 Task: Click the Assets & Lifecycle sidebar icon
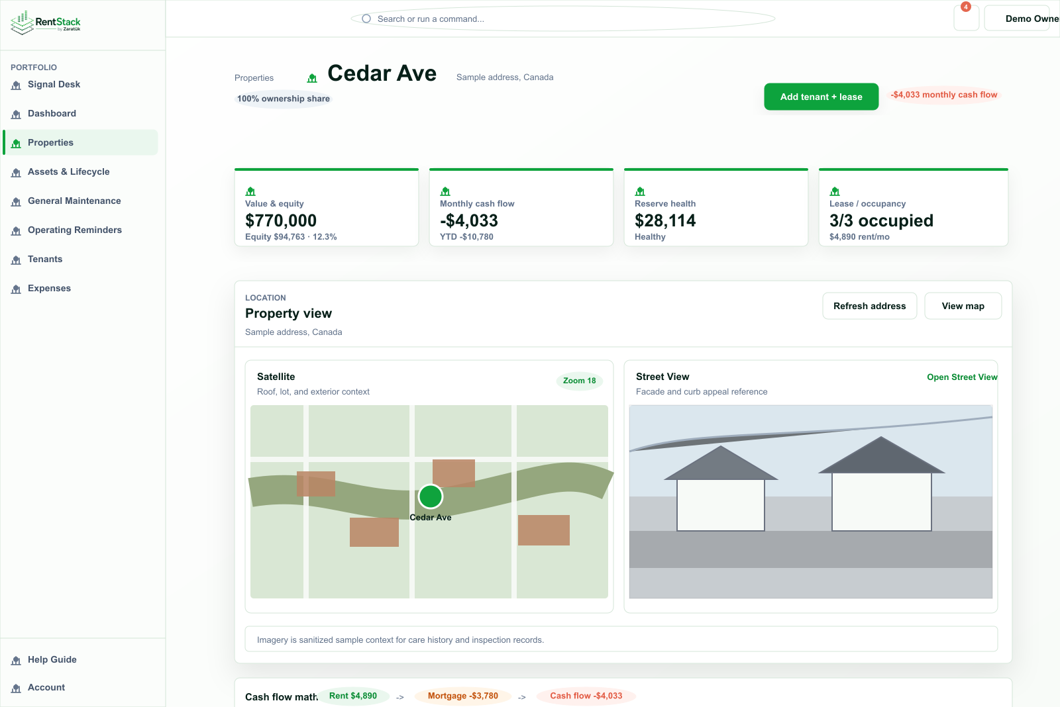pyautogui.click(x=16, y=173)
